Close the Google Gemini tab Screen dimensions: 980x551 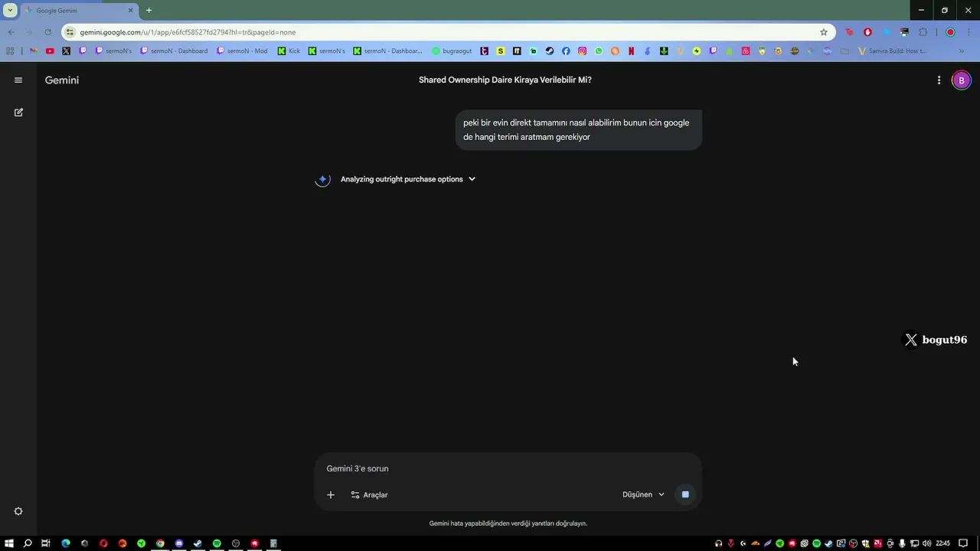pyautogui.click(x=130, y=11)
